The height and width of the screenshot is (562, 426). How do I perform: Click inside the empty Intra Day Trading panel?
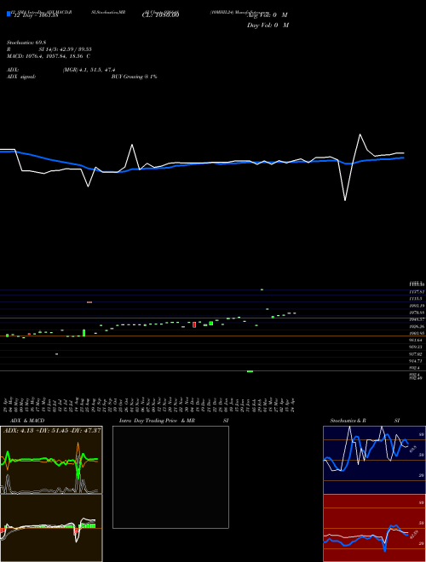(x=170, y=477)
